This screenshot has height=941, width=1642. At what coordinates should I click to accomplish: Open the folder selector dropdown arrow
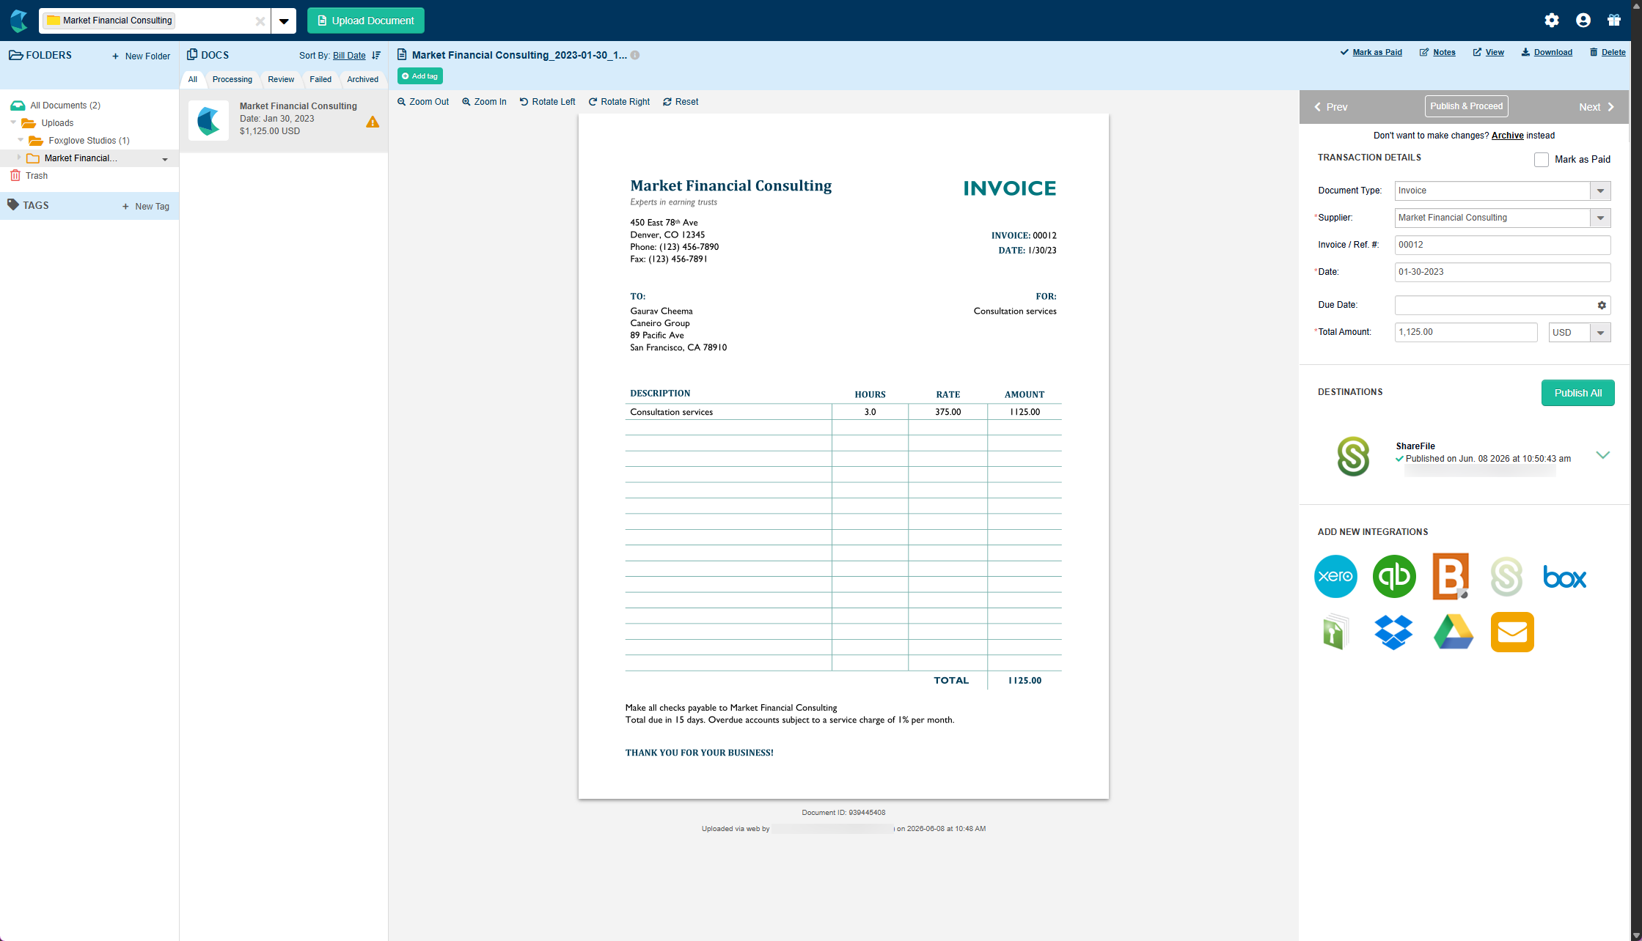tap(284, 21)
